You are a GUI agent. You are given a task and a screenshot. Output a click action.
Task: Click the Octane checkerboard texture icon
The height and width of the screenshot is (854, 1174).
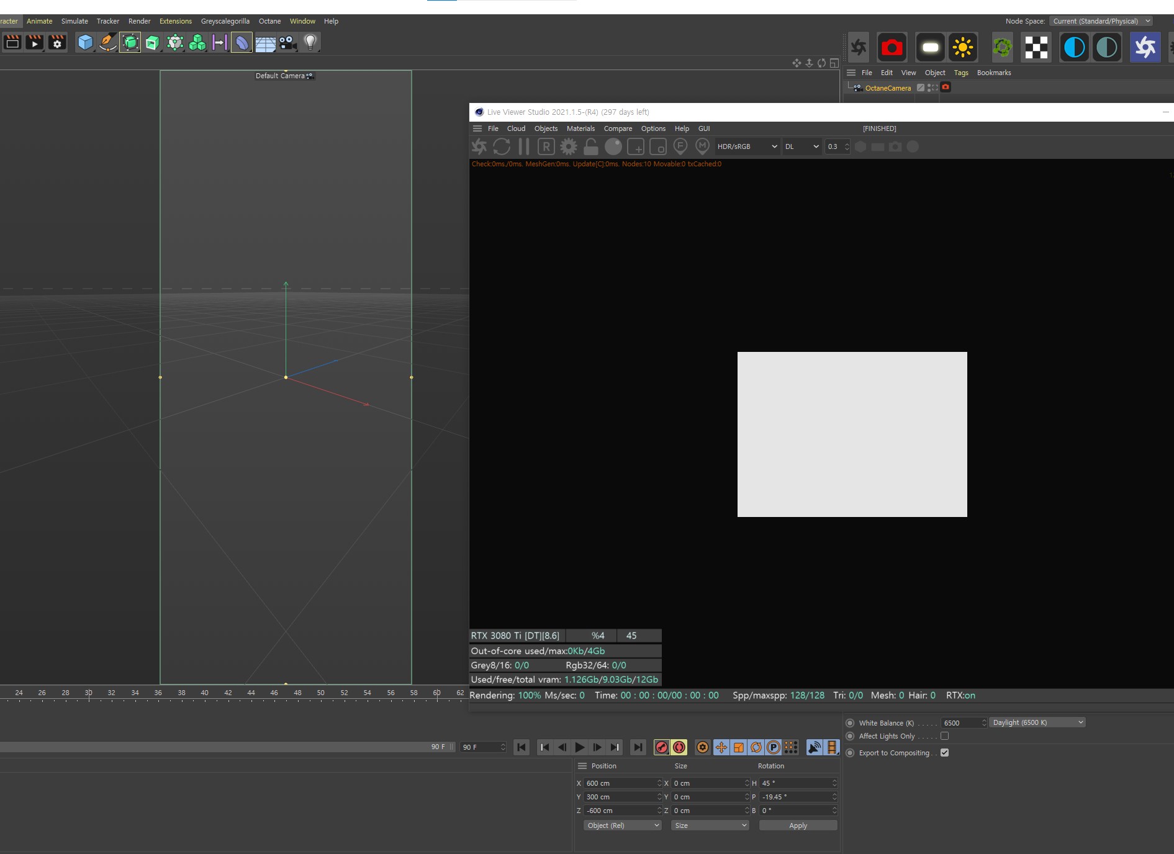1036,47
